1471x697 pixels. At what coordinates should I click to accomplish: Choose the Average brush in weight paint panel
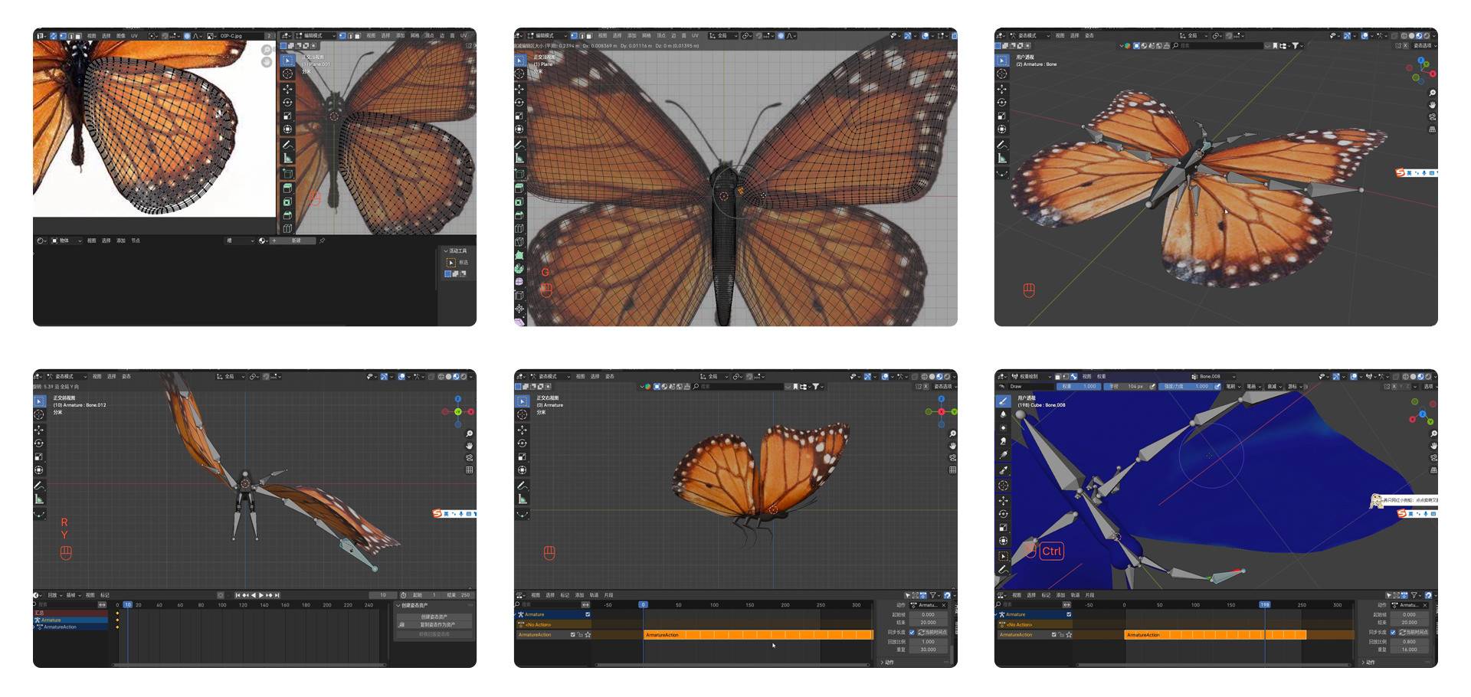1003,427
